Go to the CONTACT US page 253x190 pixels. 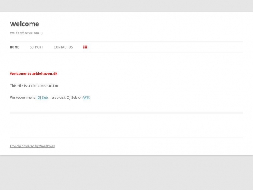[63, 47]
